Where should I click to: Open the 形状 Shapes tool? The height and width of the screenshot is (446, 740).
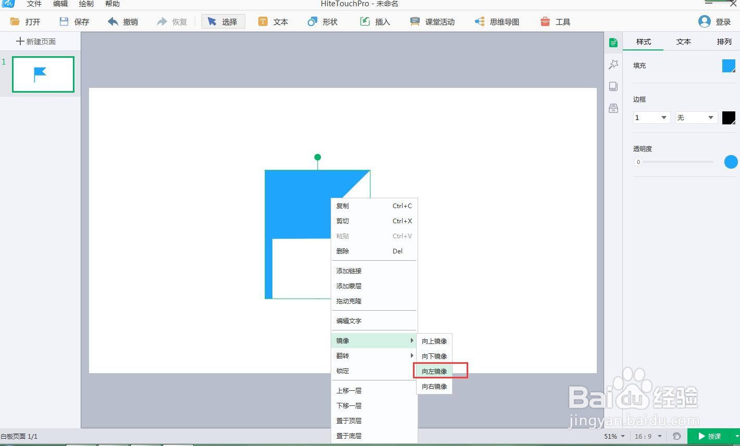coord(323,21)
